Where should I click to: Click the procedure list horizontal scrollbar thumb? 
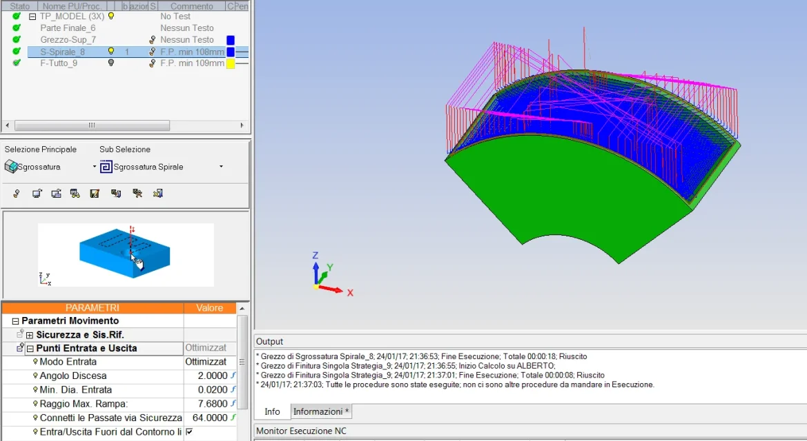[x=92, y=125]
